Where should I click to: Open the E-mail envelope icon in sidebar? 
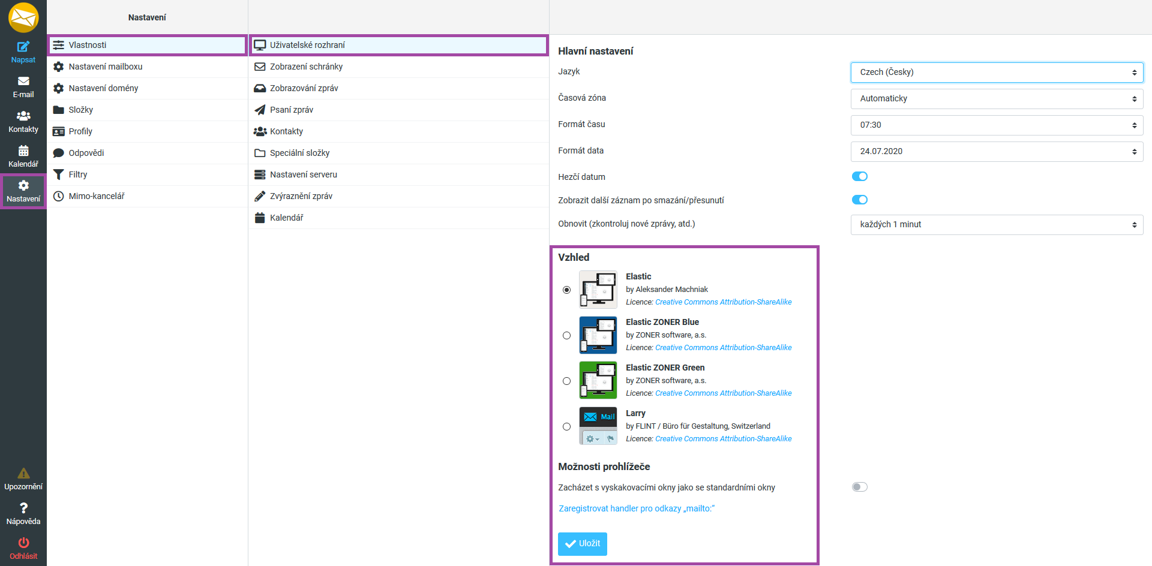click(23, 82)
